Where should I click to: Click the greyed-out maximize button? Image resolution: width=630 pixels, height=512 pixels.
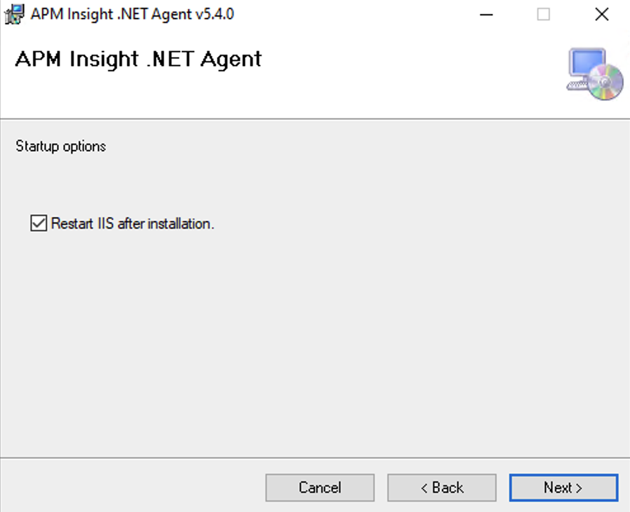(x=544, y=14)
